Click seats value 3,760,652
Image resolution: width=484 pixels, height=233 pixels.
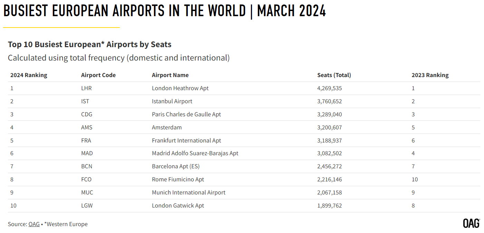330,101
